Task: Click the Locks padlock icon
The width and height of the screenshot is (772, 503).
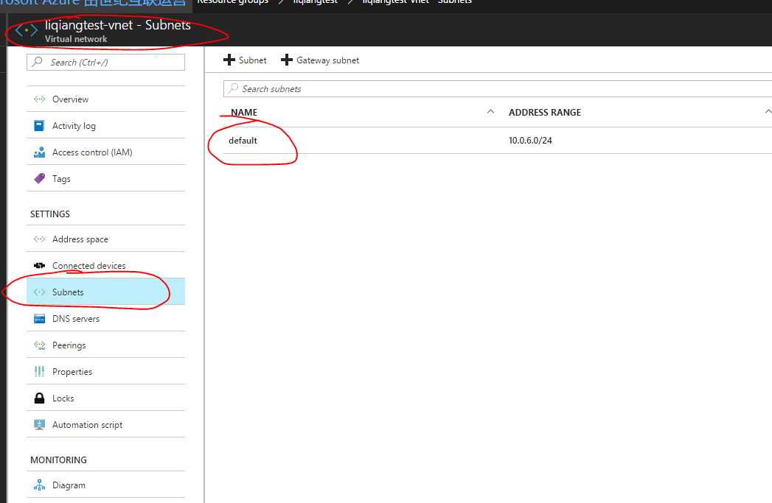Action: (39, 398)
